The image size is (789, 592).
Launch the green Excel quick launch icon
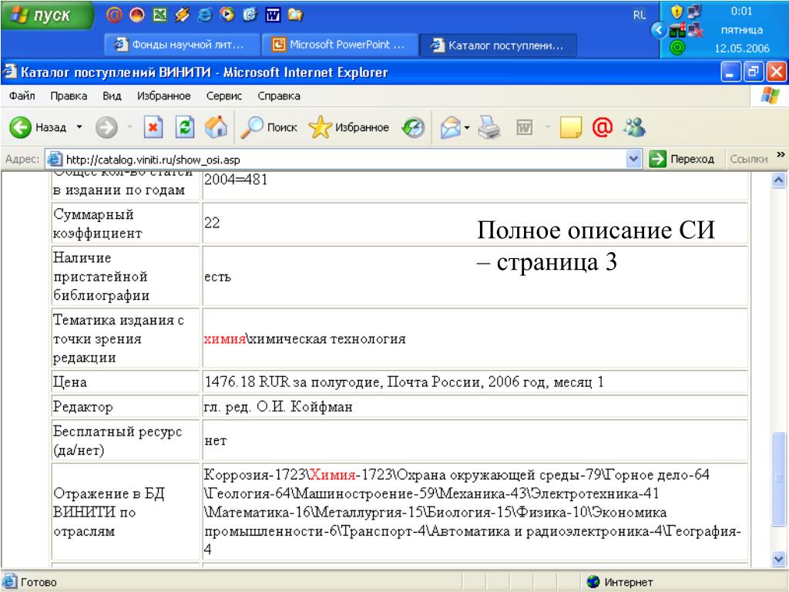159,15
